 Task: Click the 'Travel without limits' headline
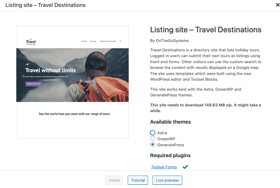coord(51,70)
